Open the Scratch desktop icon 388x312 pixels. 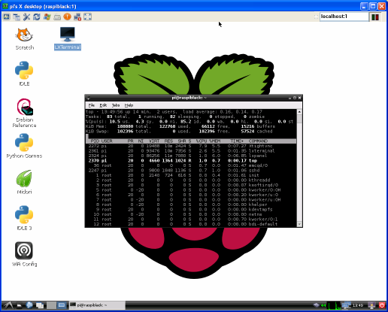coord(24,38)
